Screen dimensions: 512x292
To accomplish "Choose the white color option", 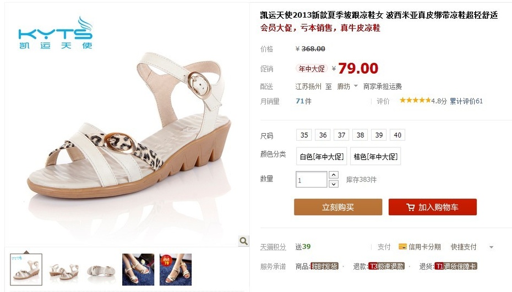I will pos(322,157).
